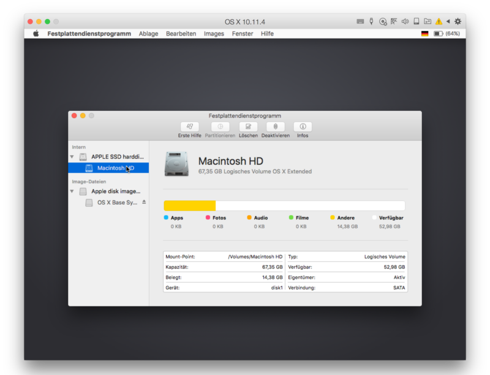
Task: Click the yellow used portion of storage bar
Action: click(x=190, y=206)
